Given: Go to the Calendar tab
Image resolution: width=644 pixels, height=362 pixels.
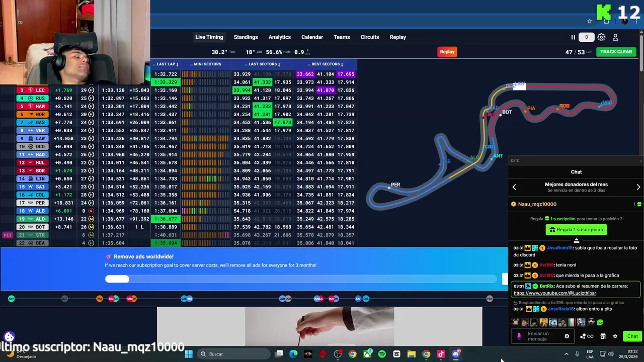Looking at the screenshot, I should [x=312, y=37].
